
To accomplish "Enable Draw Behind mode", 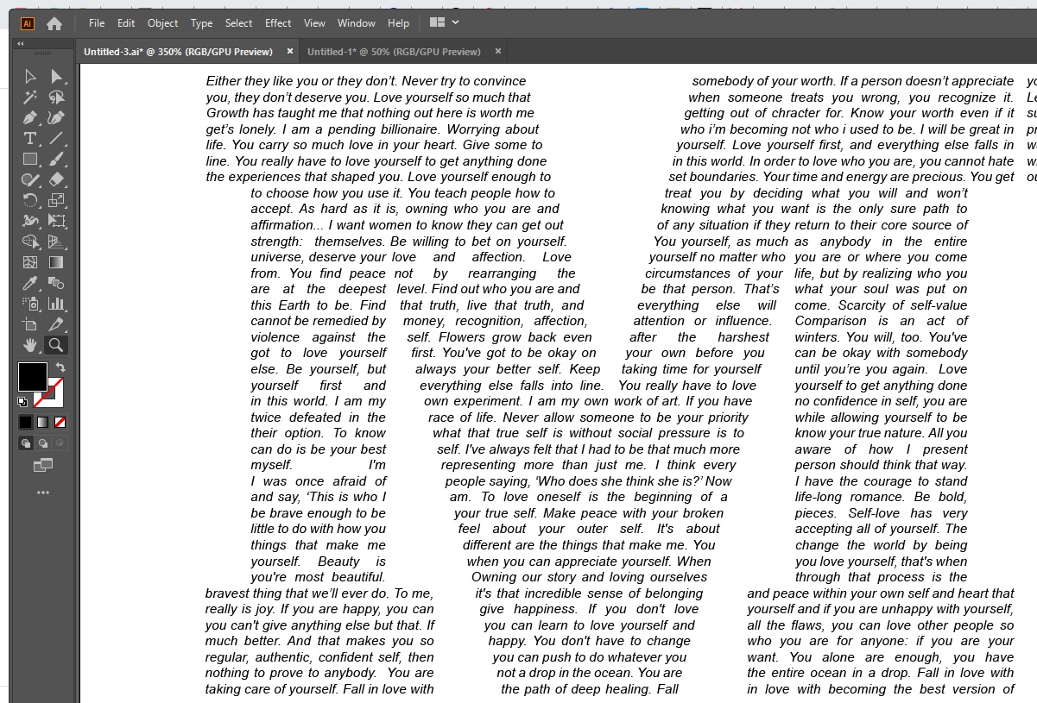I will (x=42, y=443).
